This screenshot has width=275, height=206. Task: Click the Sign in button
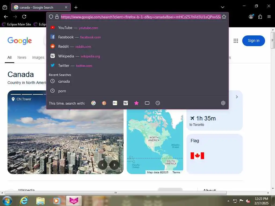254,41
